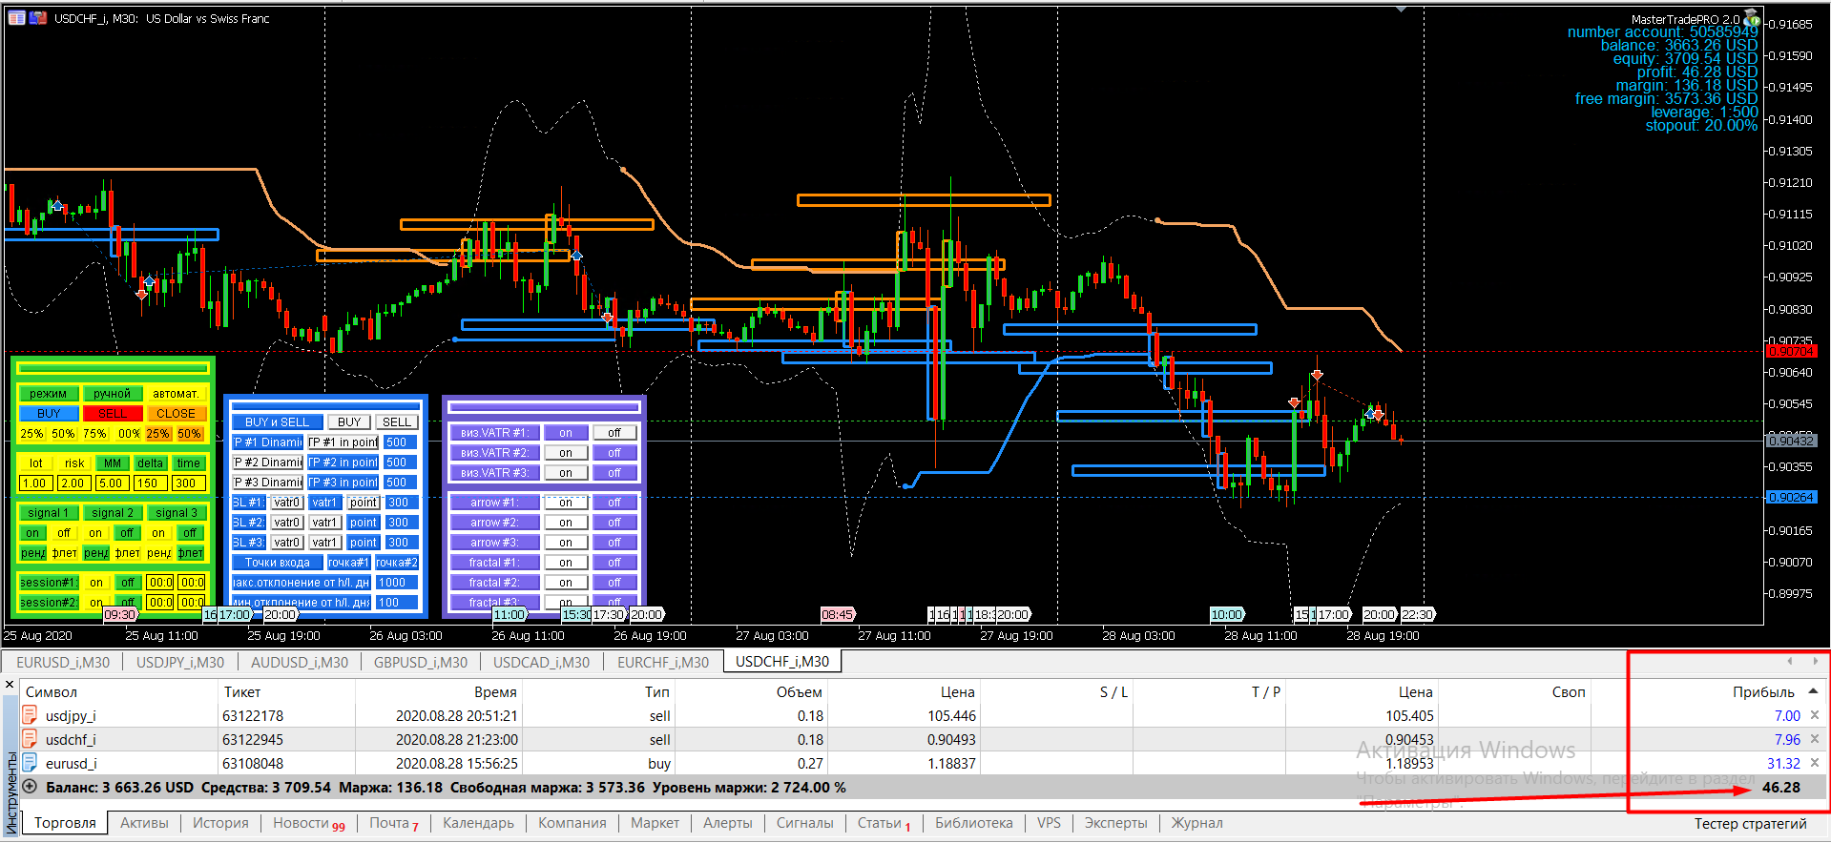The height and width of the screenshot is (843, 1831).
Task: Click the orange CLOSE button
Action: pos(176,414)
